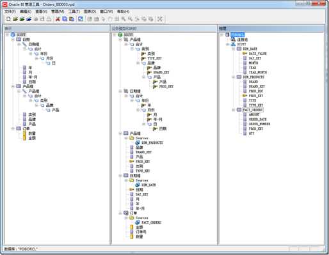
Task: Click the New repository toolbar icon
Action: point(8,19)
